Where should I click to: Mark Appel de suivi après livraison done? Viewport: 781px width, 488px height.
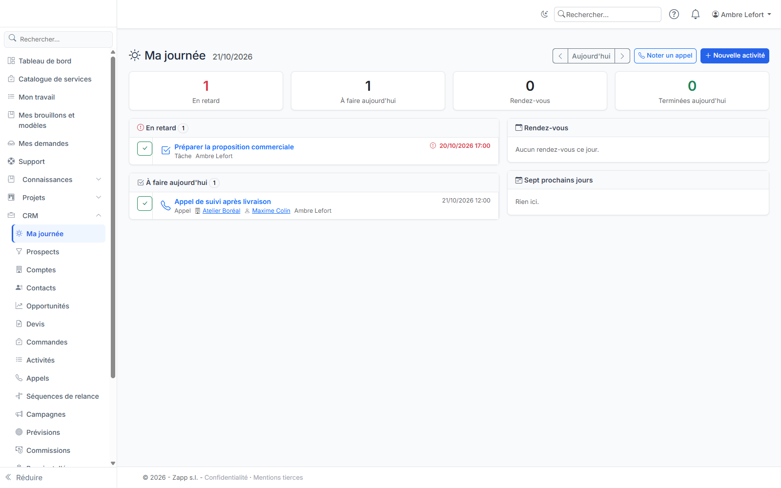[145, 203]
